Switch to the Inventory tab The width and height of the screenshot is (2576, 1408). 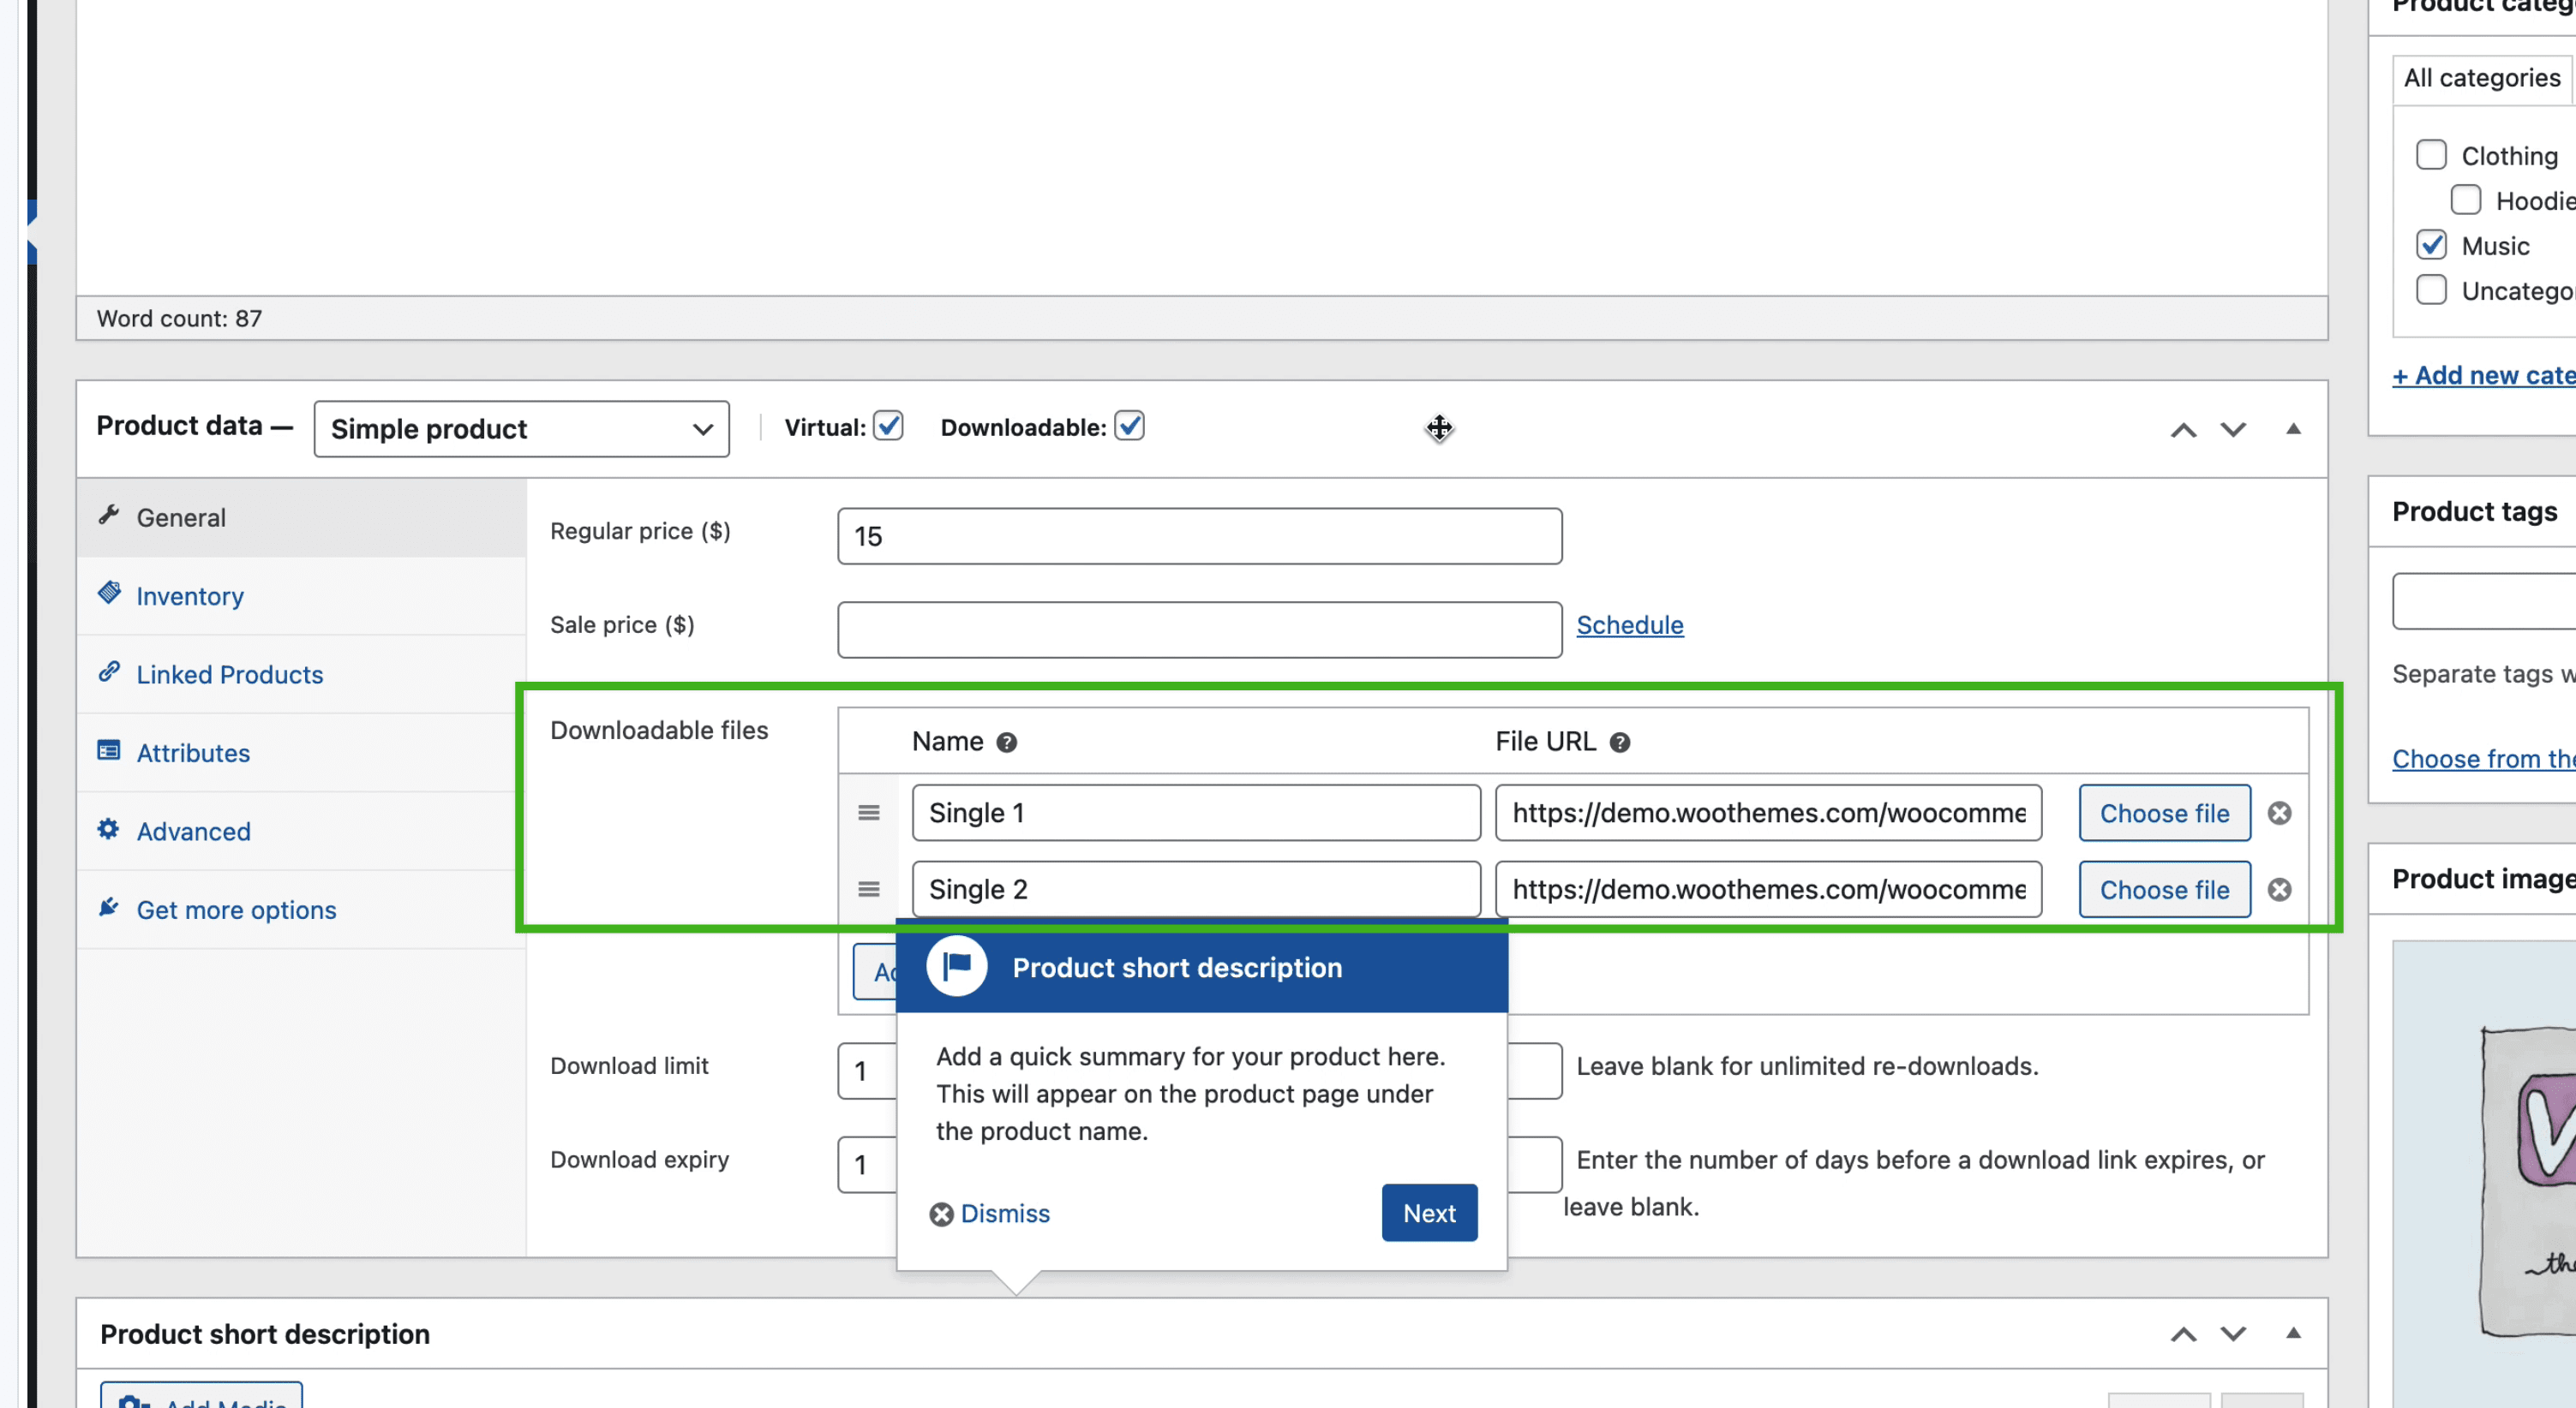[x=190, y=595]
